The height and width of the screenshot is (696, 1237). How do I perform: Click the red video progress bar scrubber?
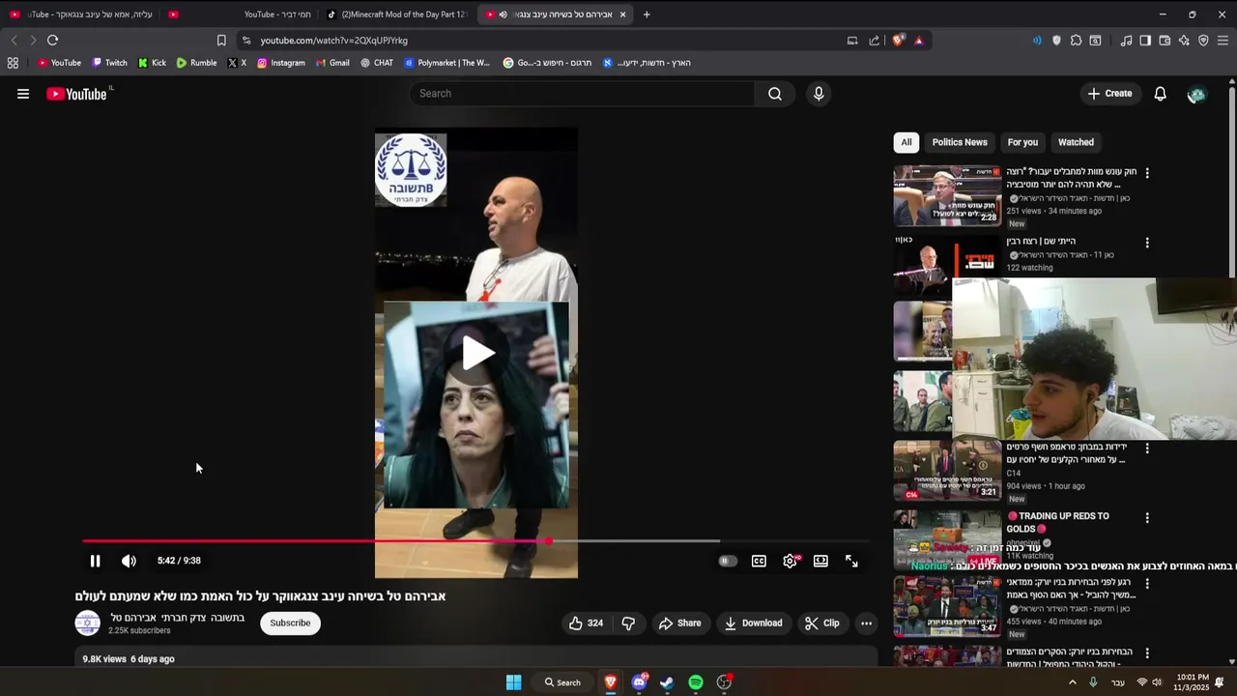click(x=549, y=541)
